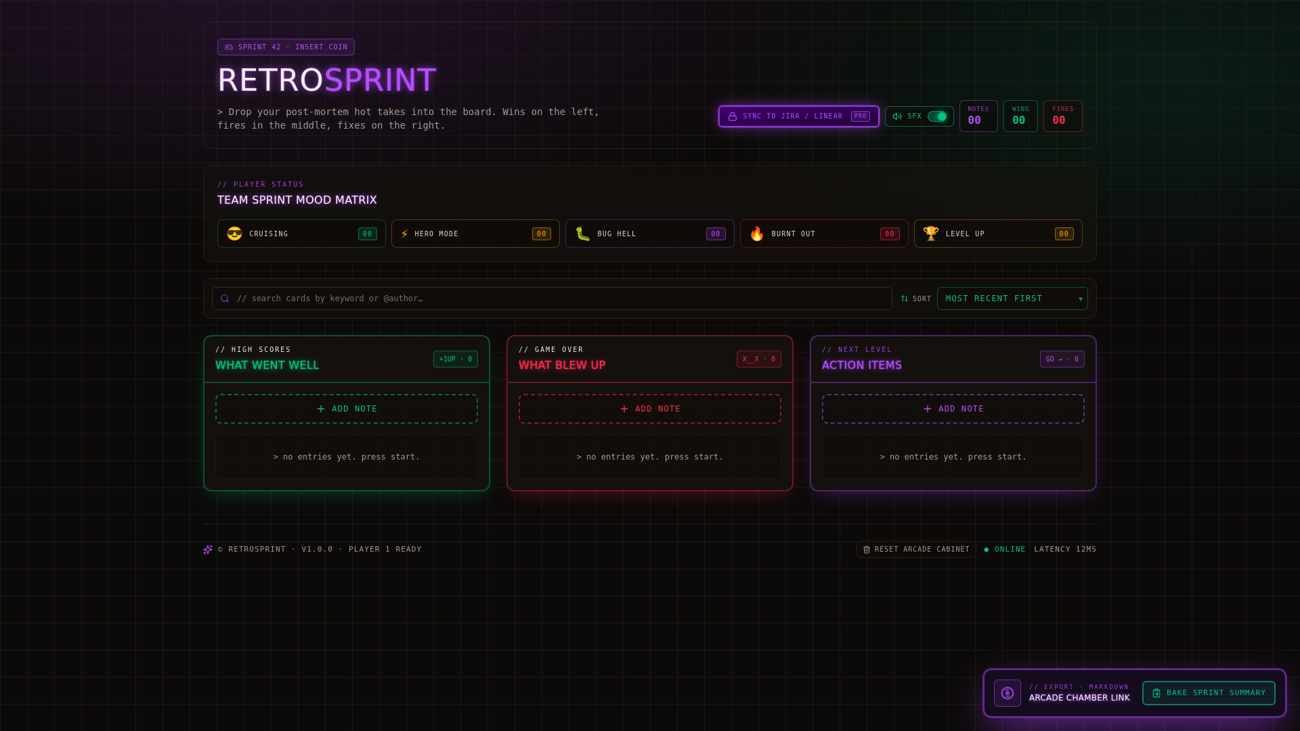Select the Burnt Out mood button
1300x731 pixels.
click(824, 234)
